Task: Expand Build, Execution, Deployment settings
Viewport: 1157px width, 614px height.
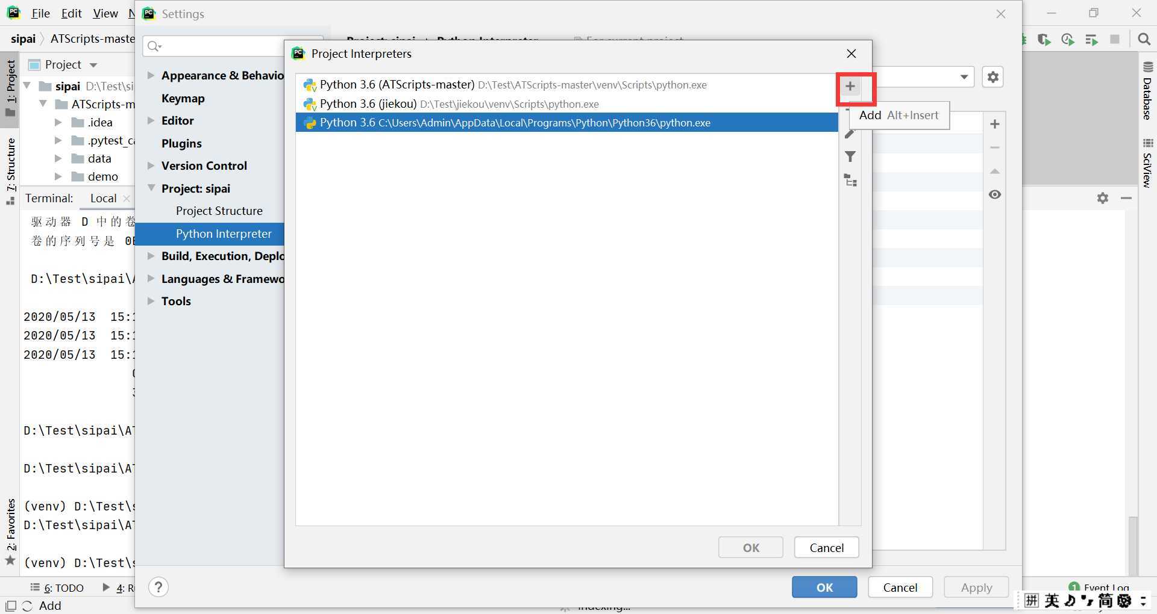Action: coord(151,256)
